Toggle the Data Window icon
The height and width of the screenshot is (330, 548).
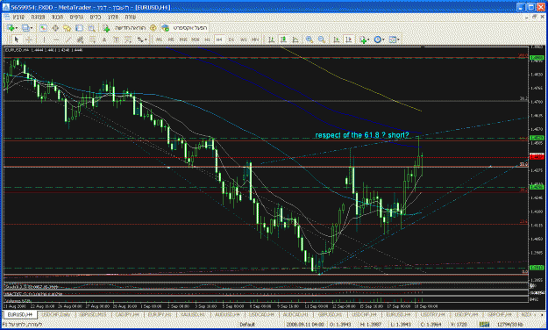[x=55, y=28]
